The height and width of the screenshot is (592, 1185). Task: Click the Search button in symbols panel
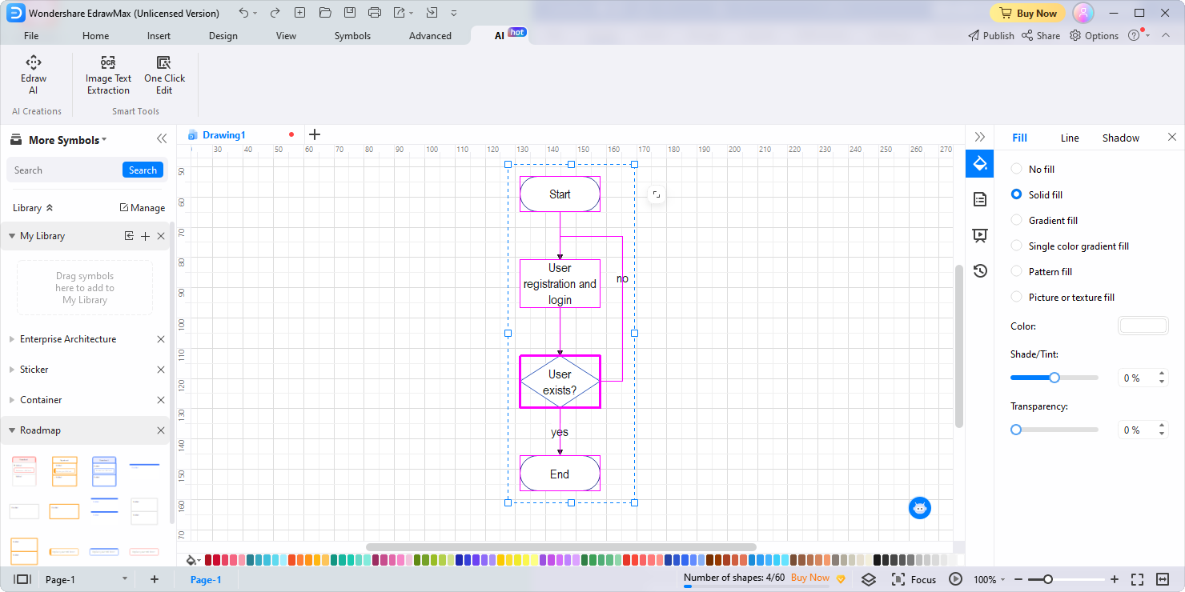click(x=143, y=170)
